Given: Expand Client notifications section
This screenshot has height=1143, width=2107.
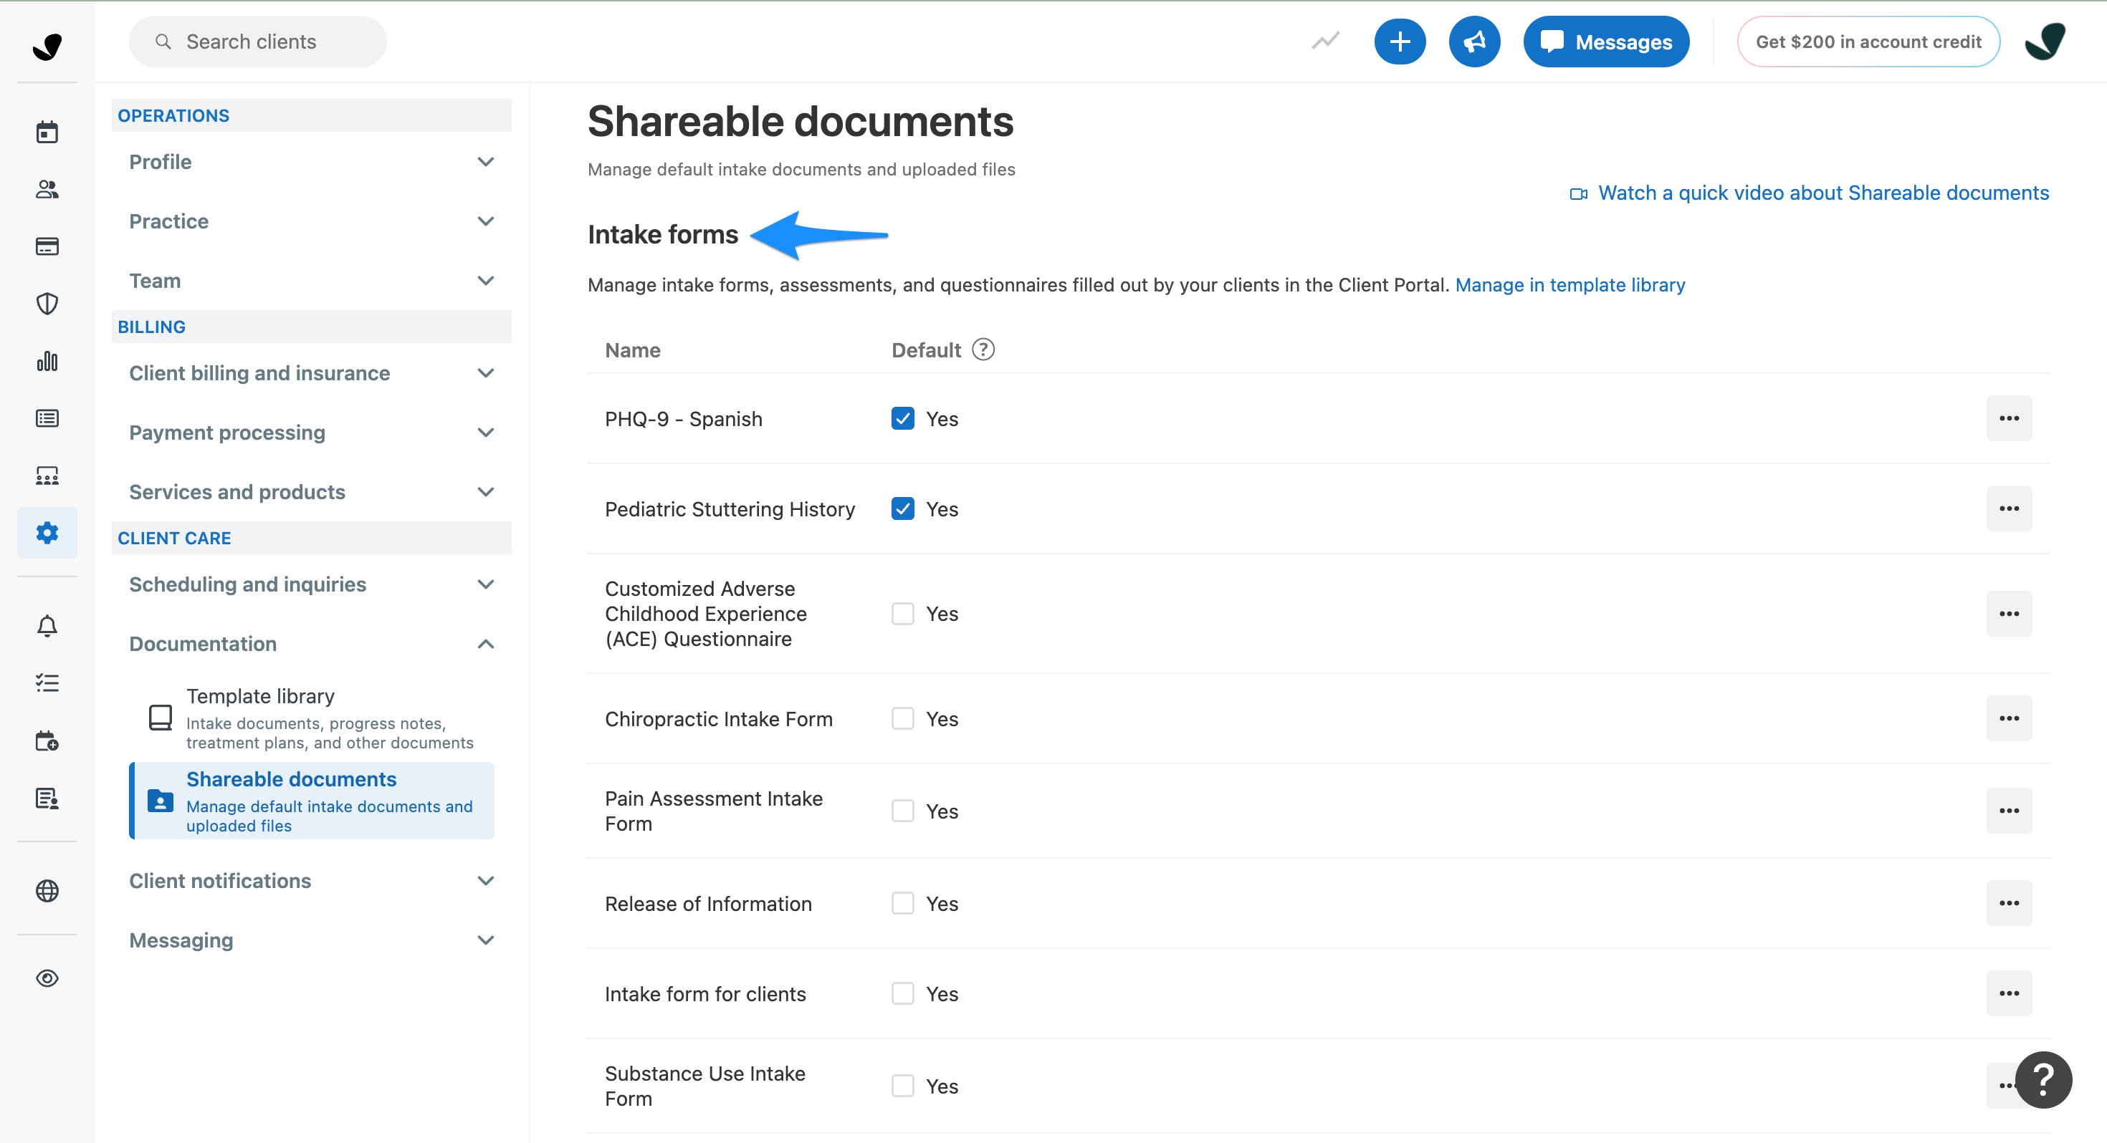Looking at the screenshot, I should coord(312,882).
